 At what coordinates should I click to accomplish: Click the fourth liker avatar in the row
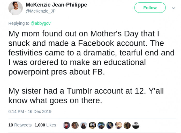click(93, 125)
